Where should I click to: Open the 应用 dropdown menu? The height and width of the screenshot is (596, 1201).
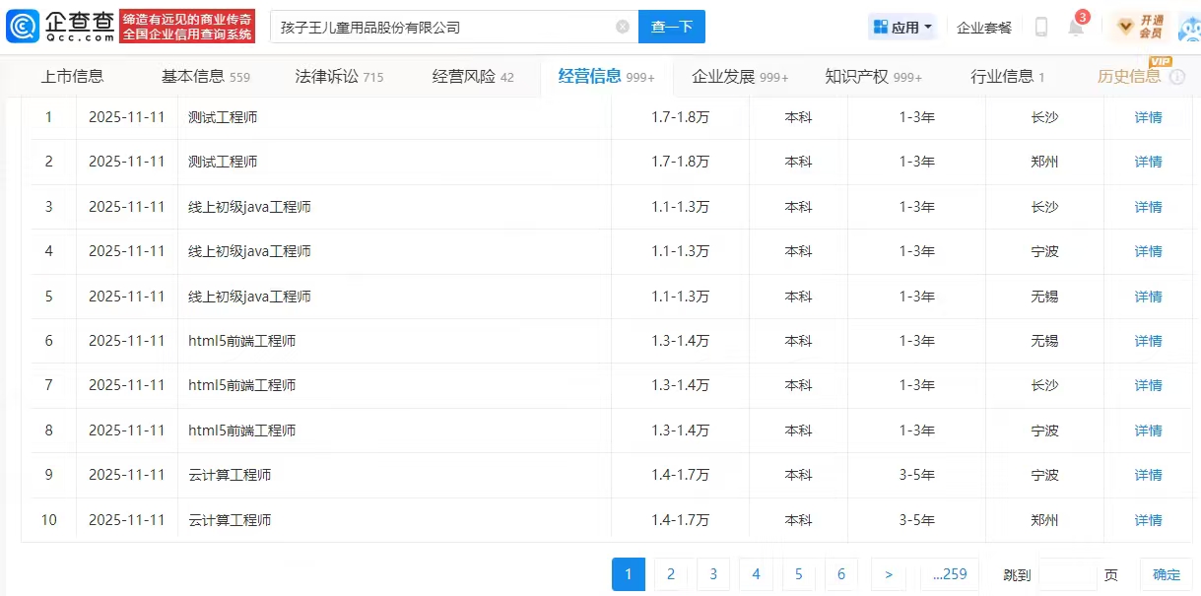902,28
